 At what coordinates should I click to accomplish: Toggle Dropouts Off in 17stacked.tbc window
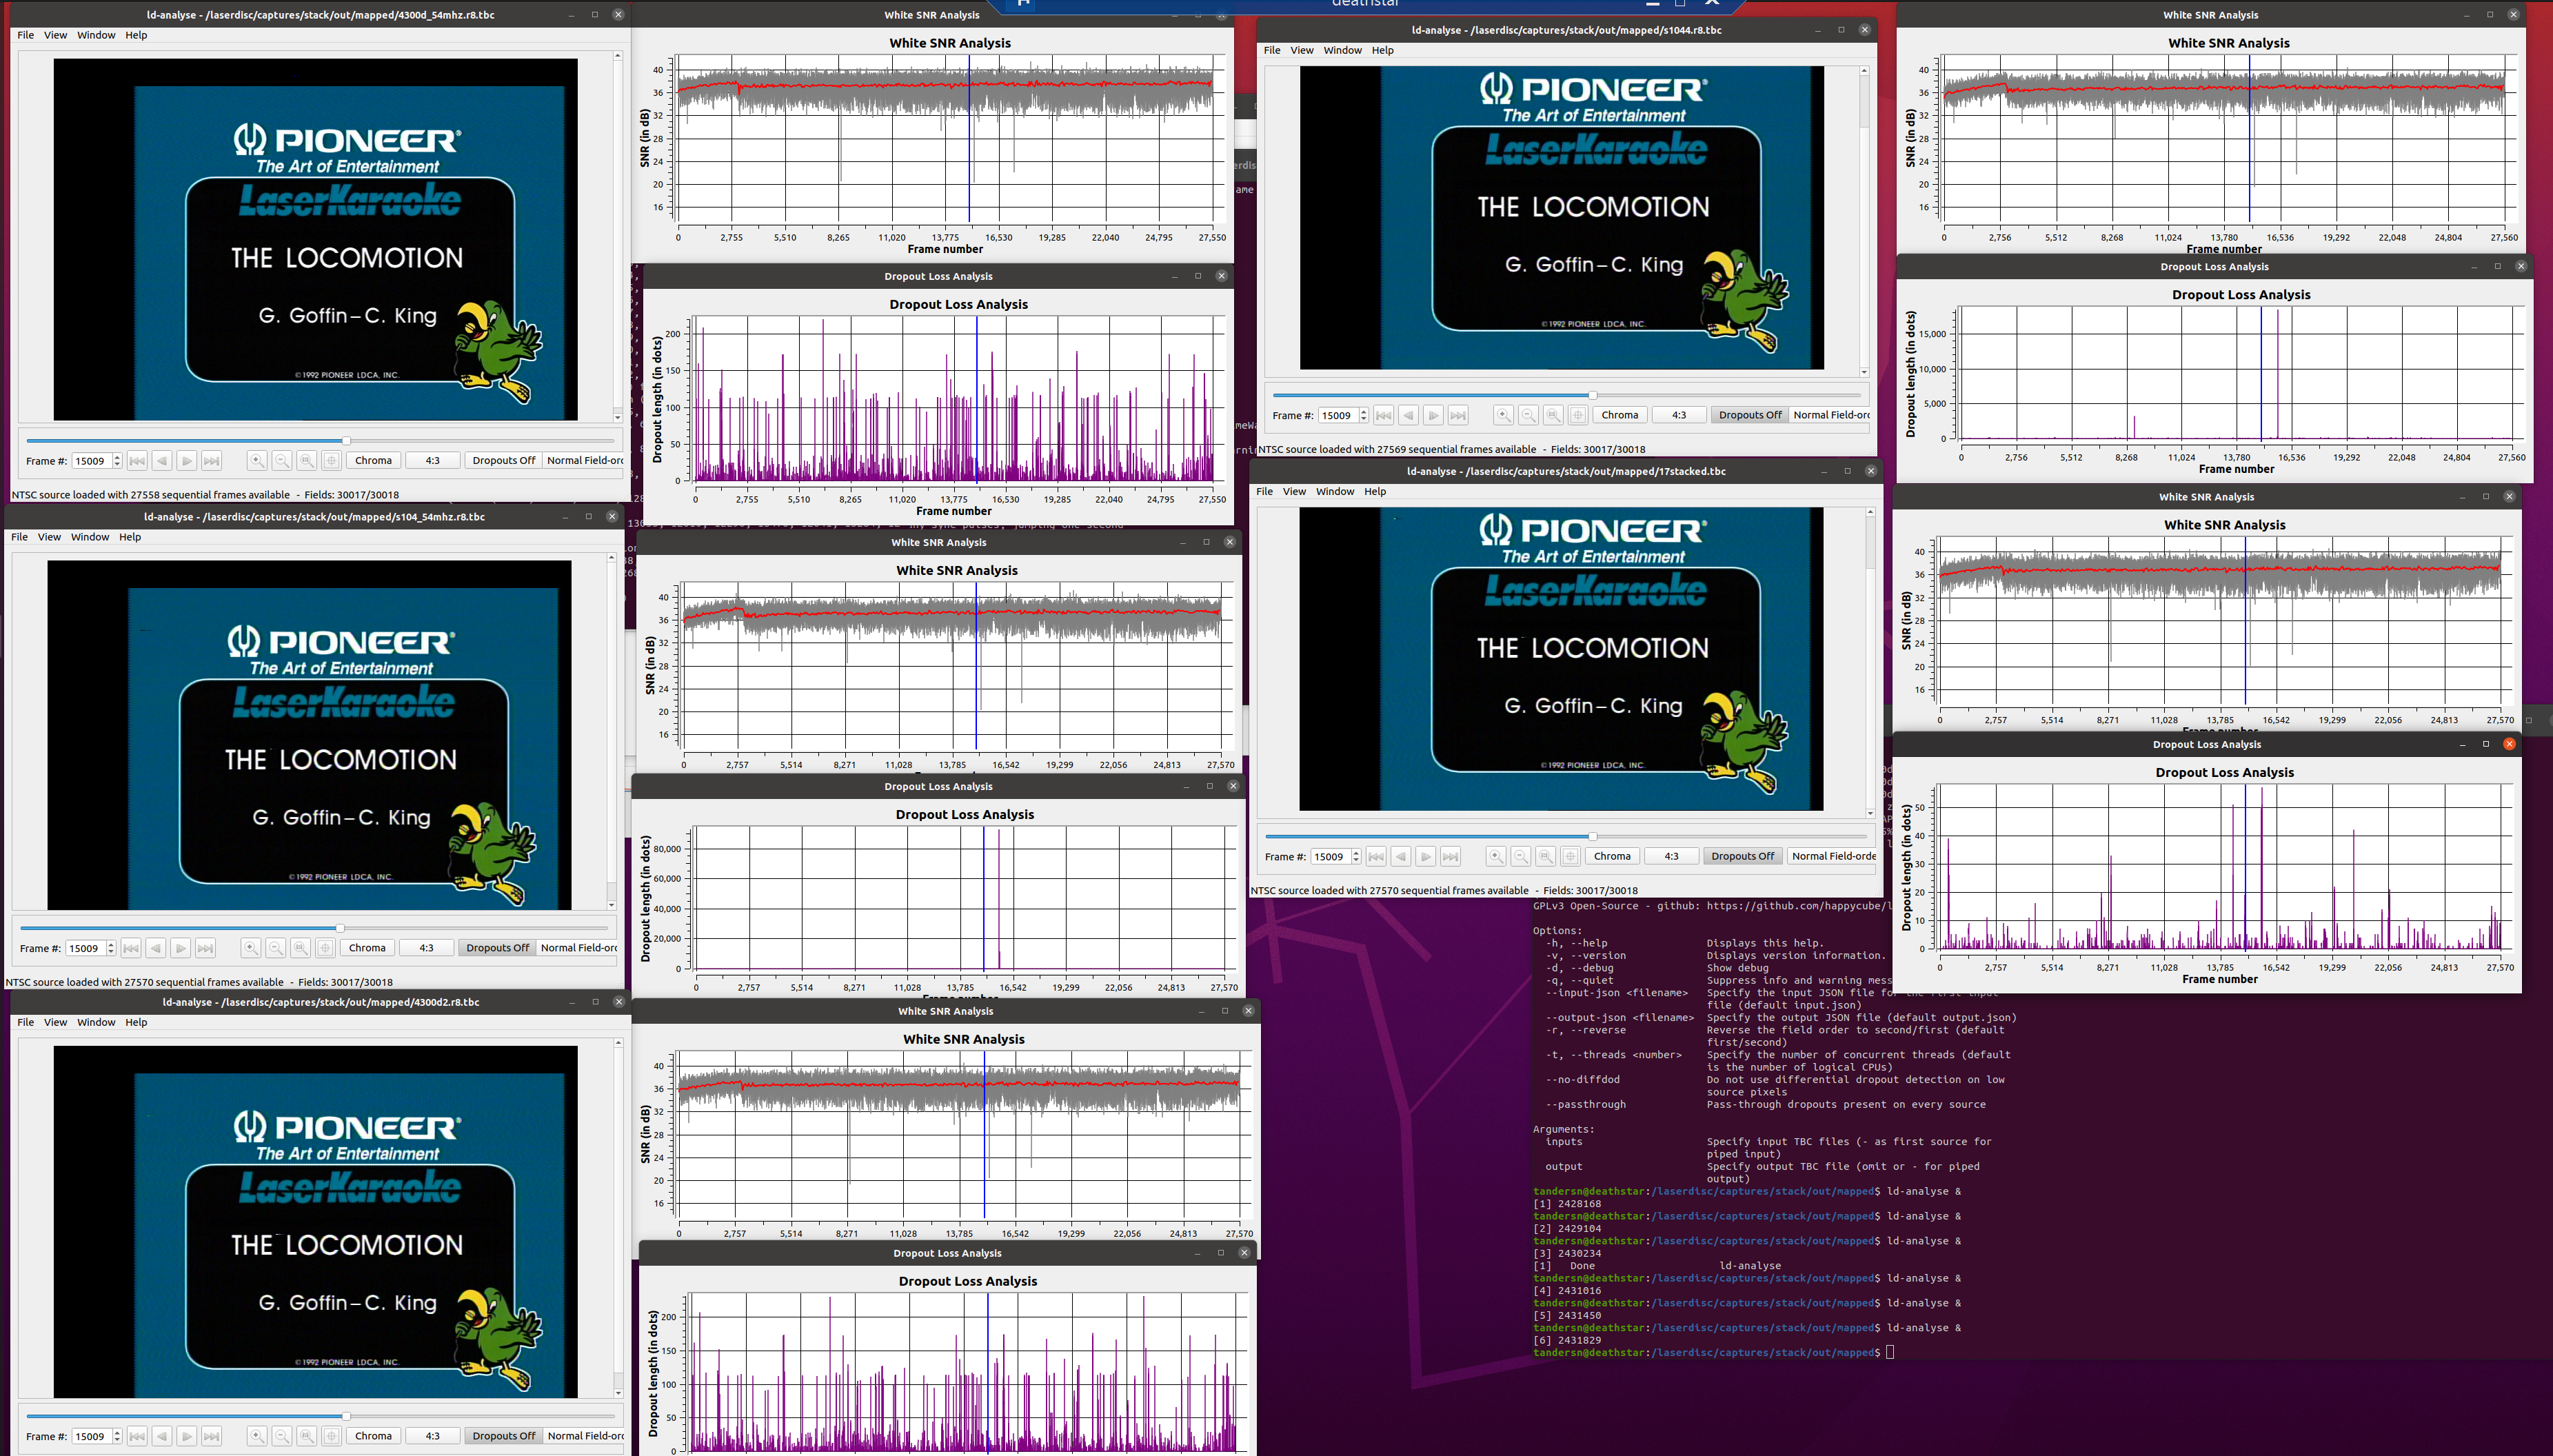[x=1743, y=856]
